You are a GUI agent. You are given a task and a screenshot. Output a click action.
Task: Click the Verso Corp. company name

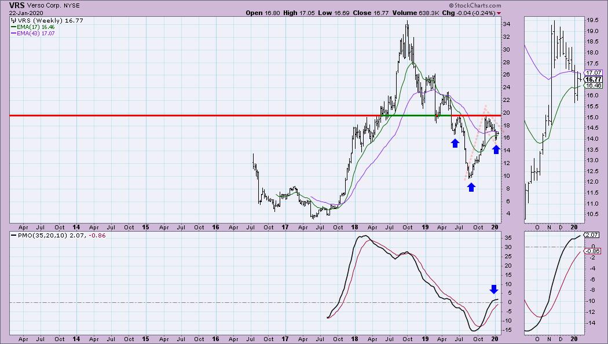coord(44,6)
